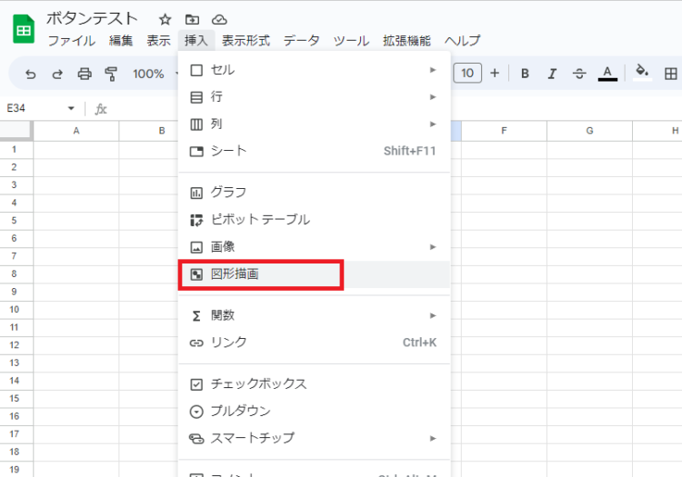Select column A header

(x=76, y=131)
